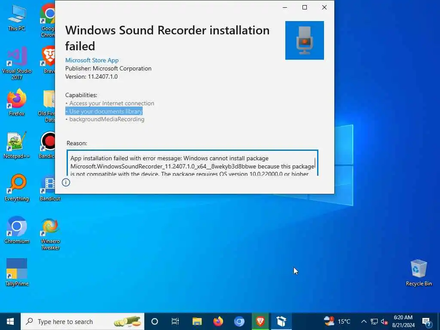The width and height of the screenshot is (440, 330).
Task: Show hidden system tray icons
Action: [364, 321]
